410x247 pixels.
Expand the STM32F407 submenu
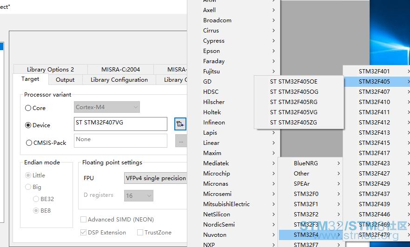[x=377, y=91]
